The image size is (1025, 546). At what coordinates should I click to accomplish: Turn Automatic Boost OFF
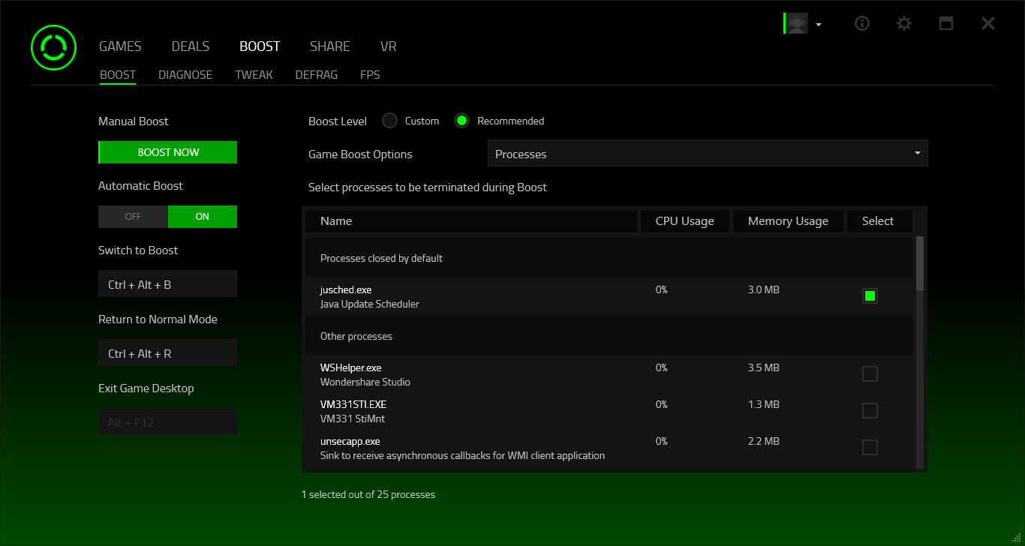133,217
